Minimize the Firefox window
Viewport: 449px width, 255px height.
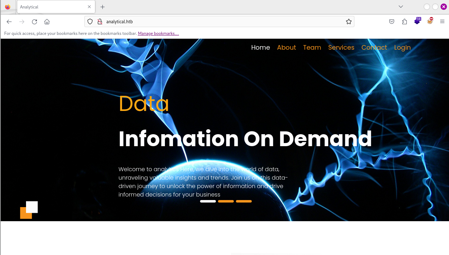click(x=427, y=7)
